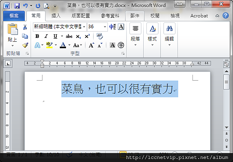The width and height of the screenshot is (233, 162).
Task: Open the 郵件 Mailings tab
Action: coord(135,16)
